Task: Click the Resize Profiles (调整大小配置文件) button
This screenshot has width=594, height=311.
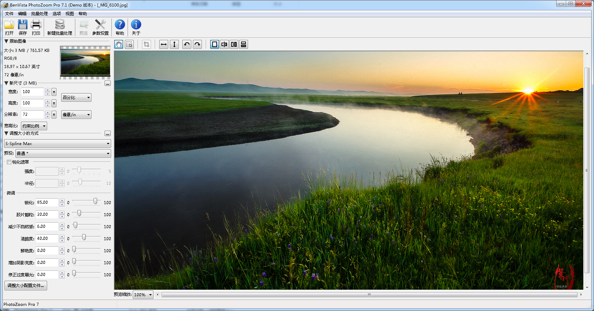Action: point(26,286)
